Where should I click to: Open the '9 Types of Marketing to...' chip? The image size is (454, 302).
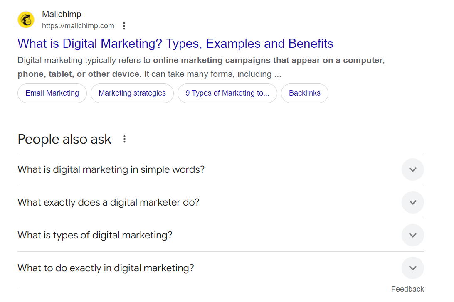227,93
